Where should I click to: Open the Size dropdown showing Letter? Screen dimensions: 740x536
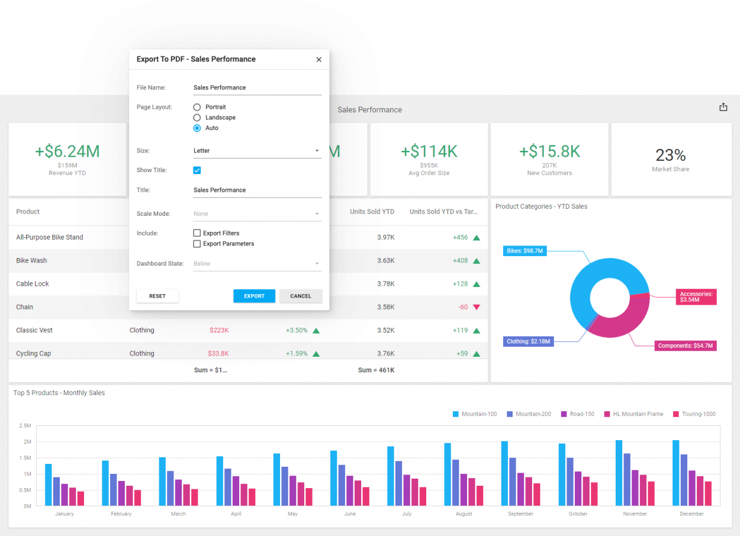coord(257,150)
